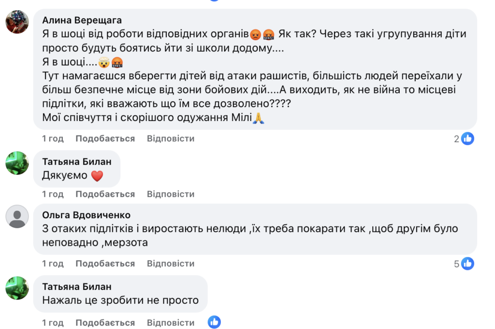The height and width of the screenshot is (329, 495).
Task: Click '1 год' timestamp on Алина Верещага's comment
Action: [53, 139]
